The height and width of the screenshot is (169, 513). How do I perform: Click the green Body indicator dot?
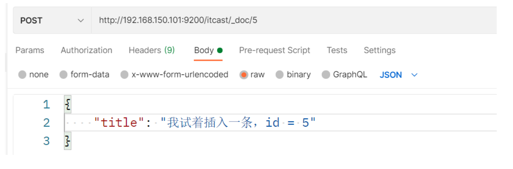220,50
